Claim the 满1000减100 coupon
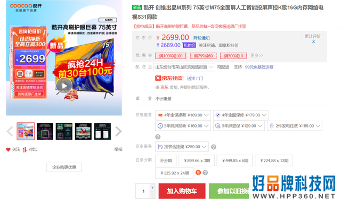The width and height of the screenshot is (341, 203). 170,56
